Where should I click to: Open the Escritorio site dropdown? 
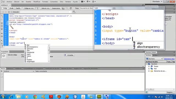155,59
